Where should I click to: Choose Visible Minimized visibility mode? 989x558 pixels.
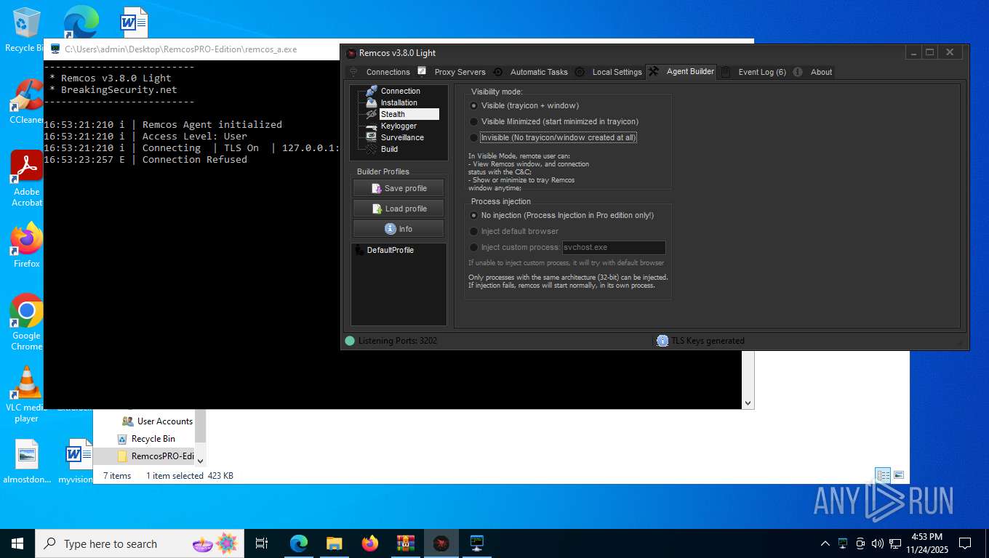554,121
